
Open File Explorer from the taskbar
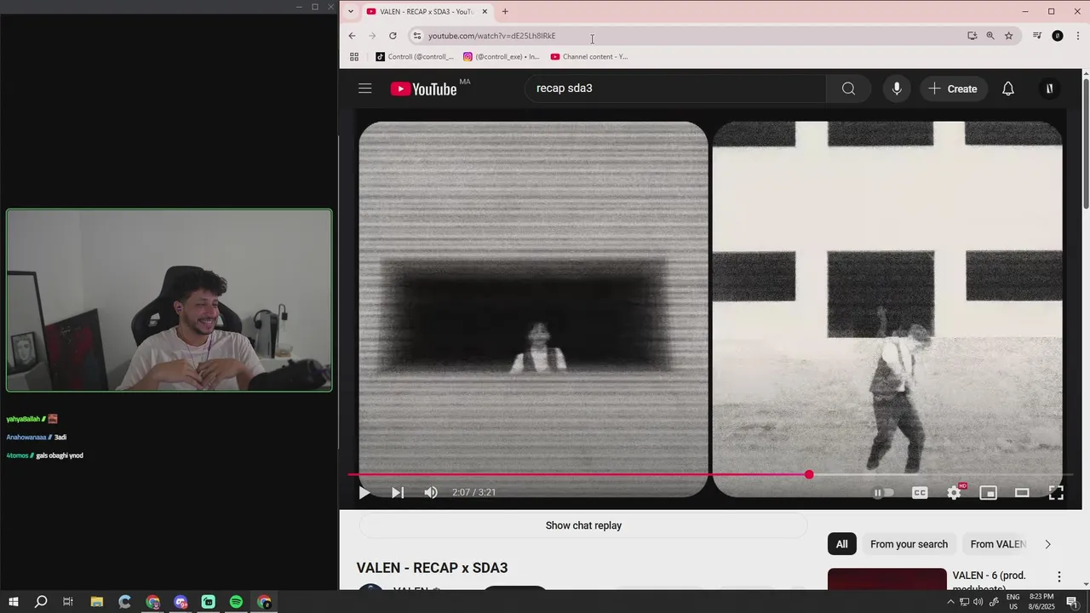pyautogui.click(x=96, y=602)
